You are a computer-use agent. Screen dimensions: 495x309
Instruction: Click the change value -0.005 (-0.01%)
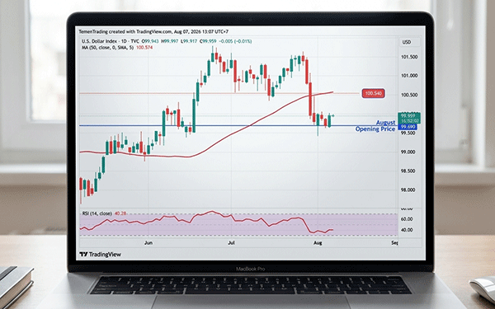235,41
